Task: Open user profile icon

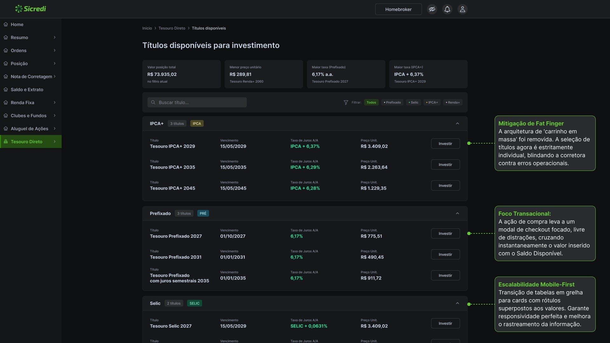Action: [463, 9]
